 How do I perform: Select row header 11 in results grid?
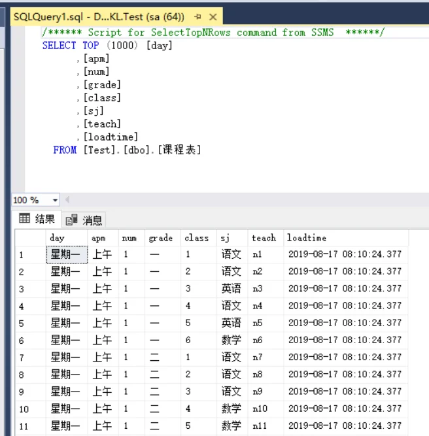click(30, 426)
